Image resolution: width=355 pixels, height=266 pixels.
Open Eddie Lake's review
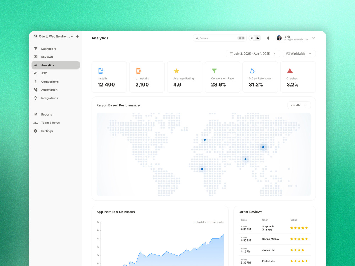[274, 261]
